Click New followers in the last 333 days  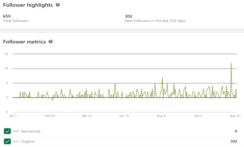point(155,21)
